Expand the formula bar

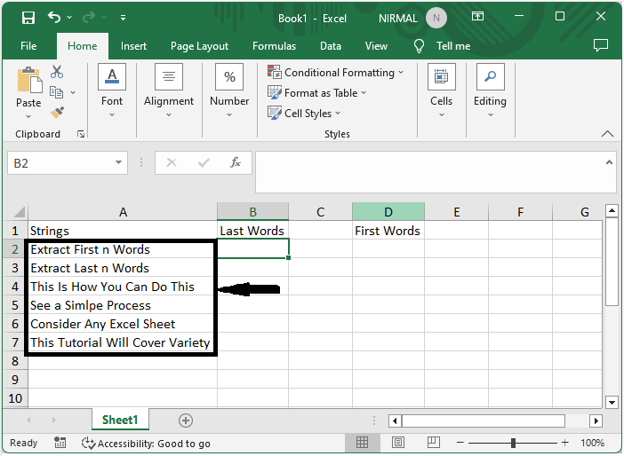click(609, 162)
